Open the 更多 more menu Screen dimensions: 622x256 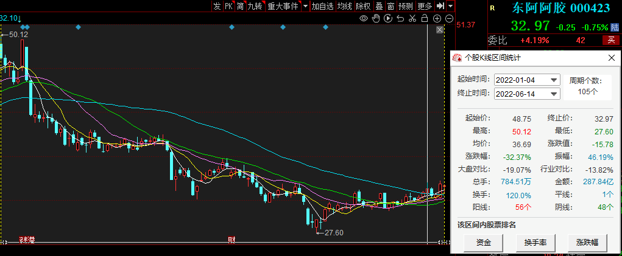pos(425,6)
